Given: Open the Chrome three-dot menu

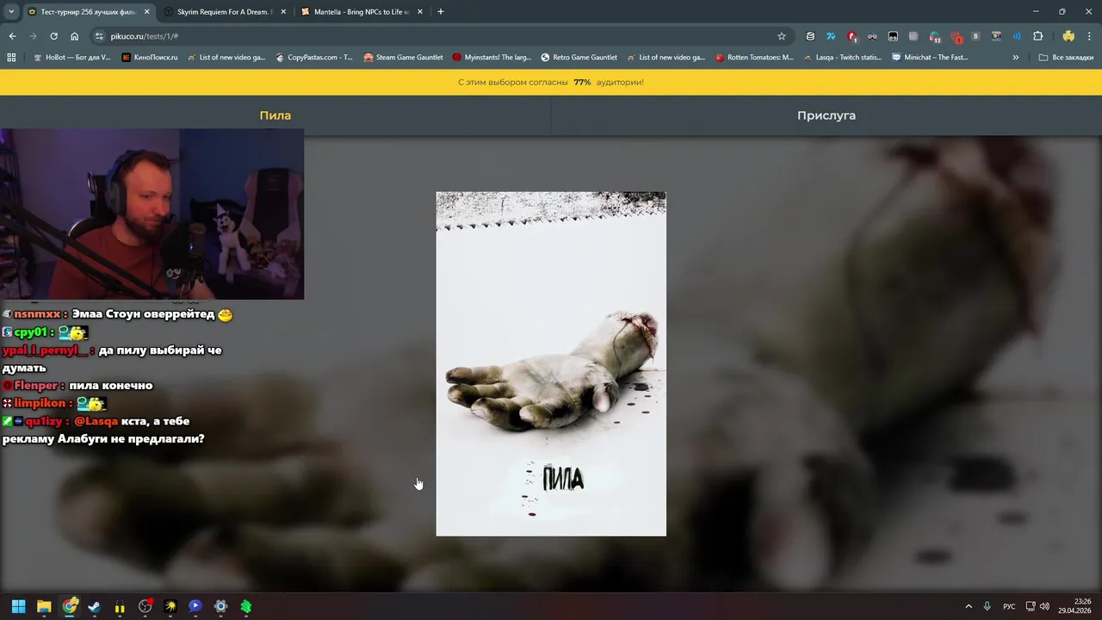Looking at the screenshot, I should coord(1089,36).
